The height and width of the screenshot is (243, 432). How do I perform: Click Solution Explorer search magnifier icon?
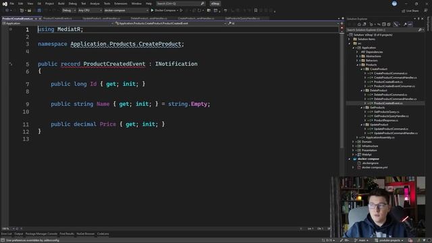pyautogui.click(x=420, y=30)
